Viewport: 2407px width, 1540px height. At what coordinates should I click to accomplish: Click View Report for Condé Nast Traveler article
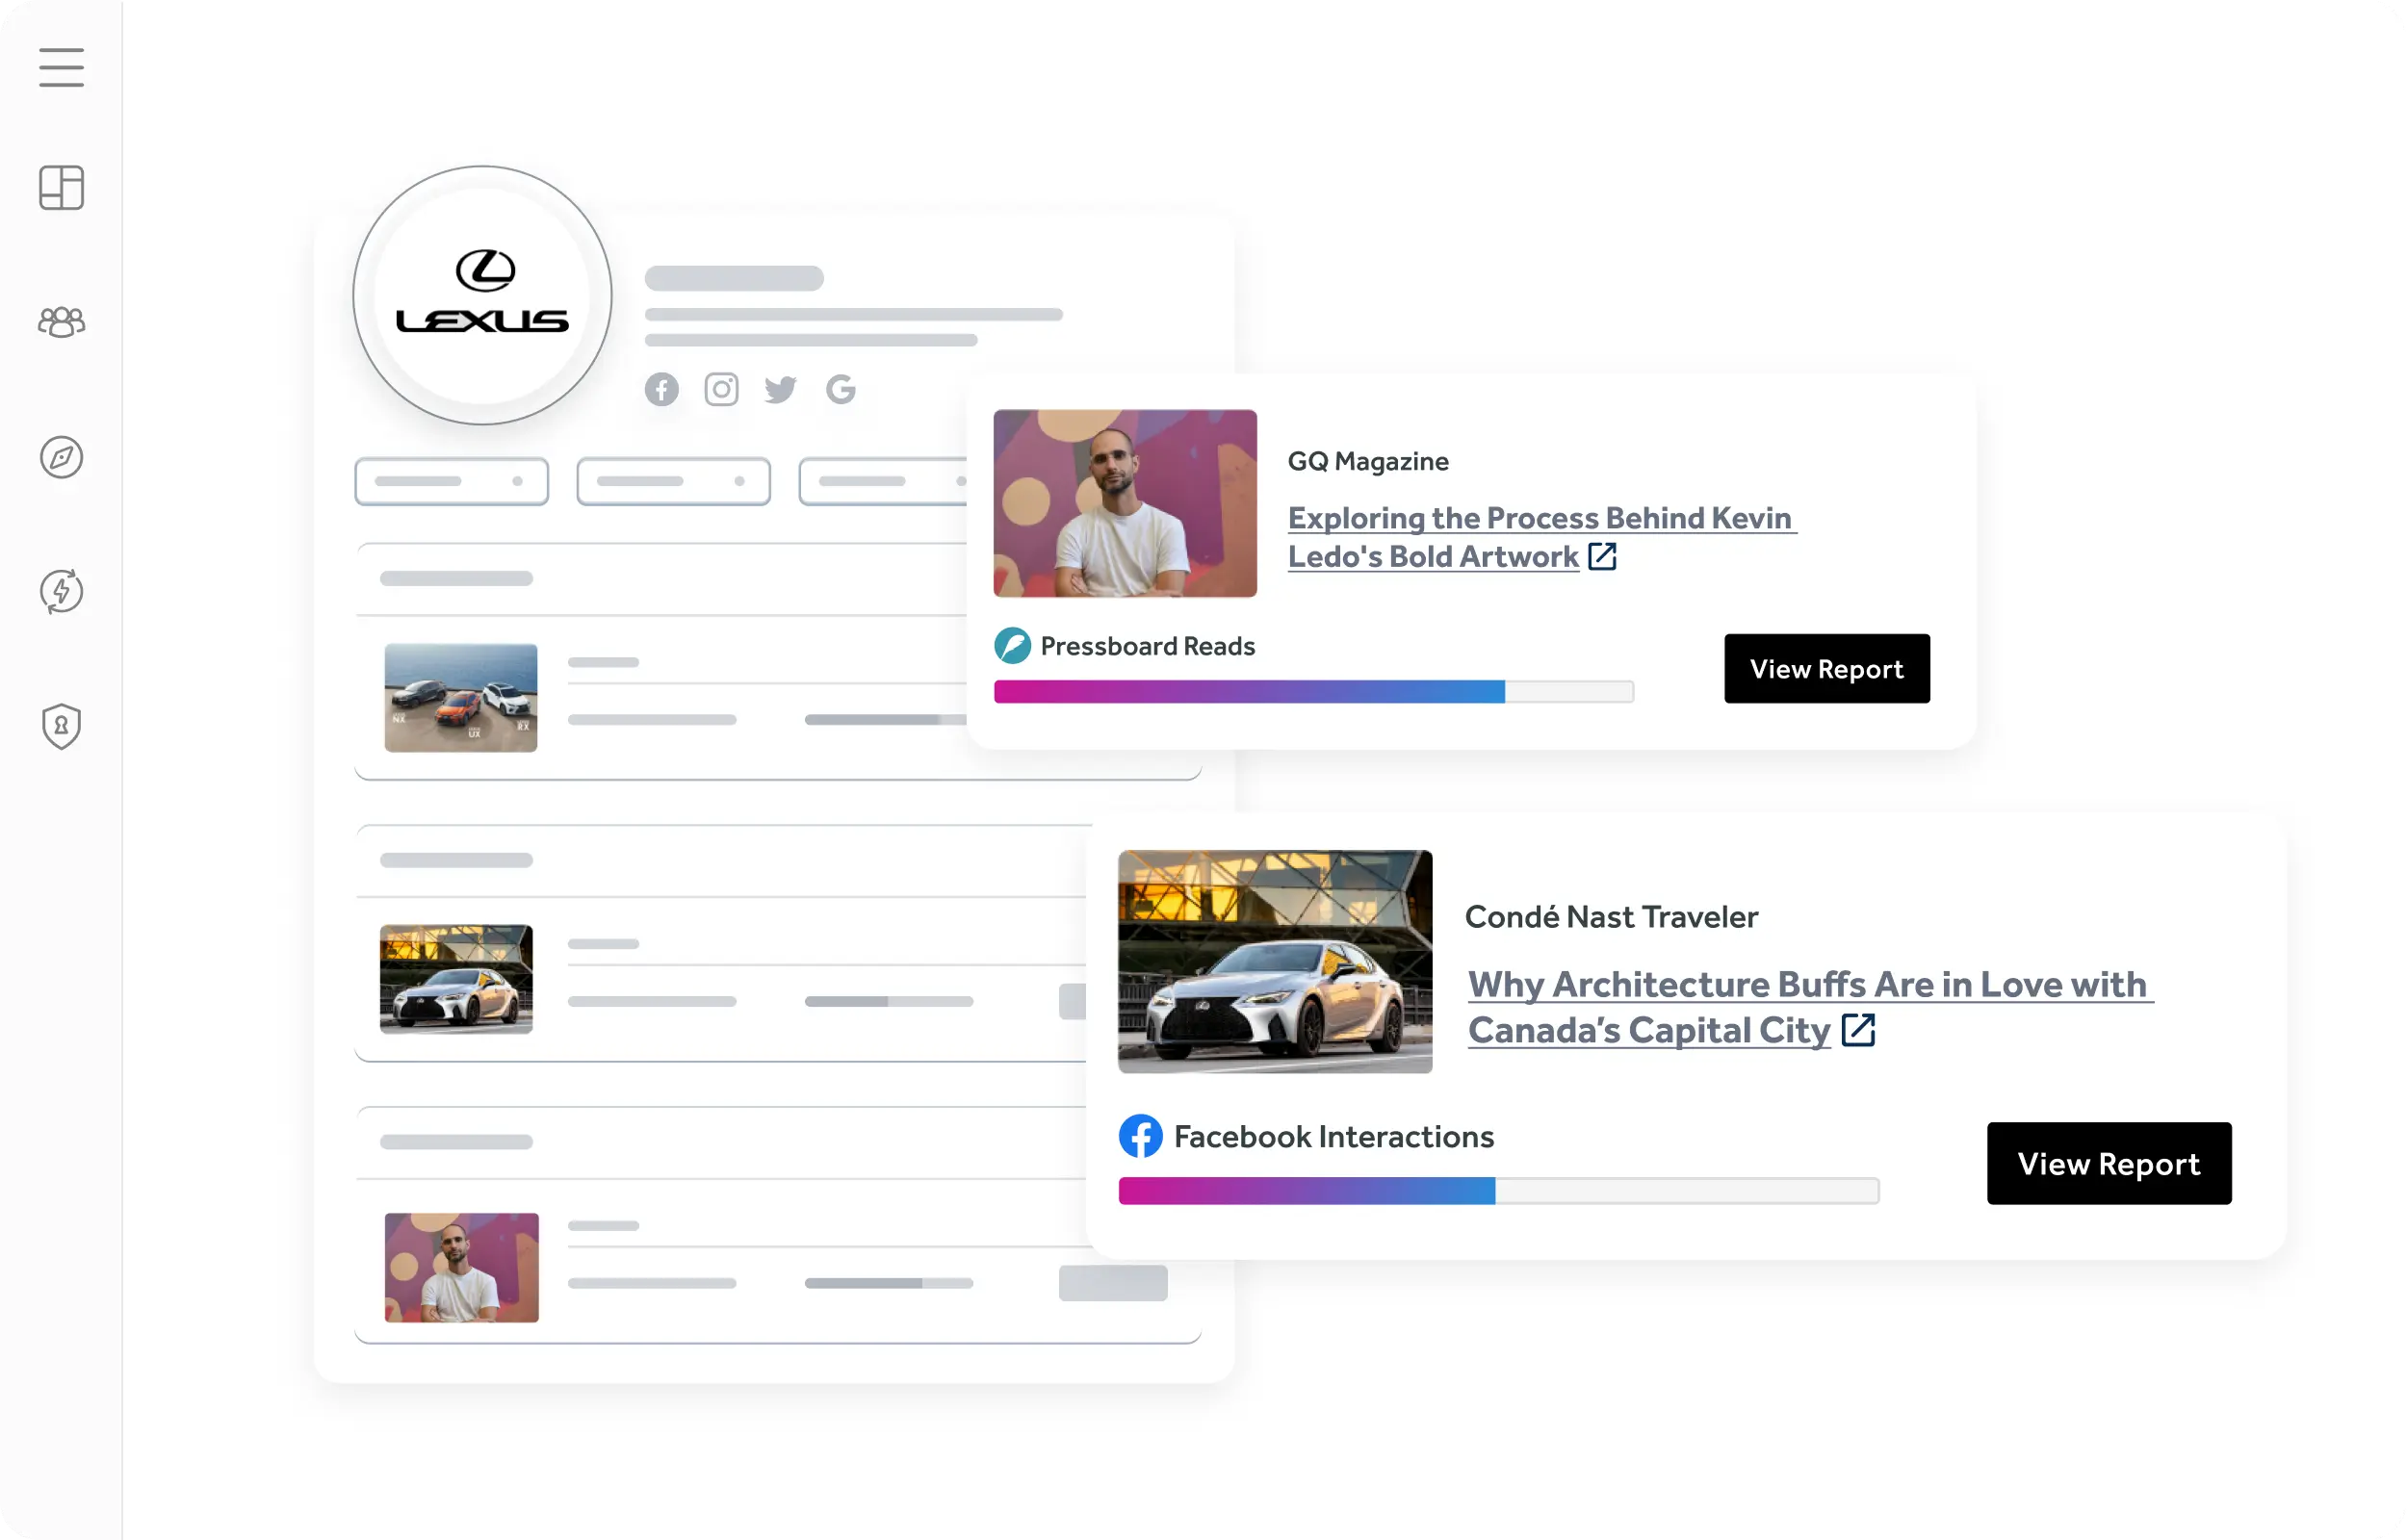coord(2109,1163)
